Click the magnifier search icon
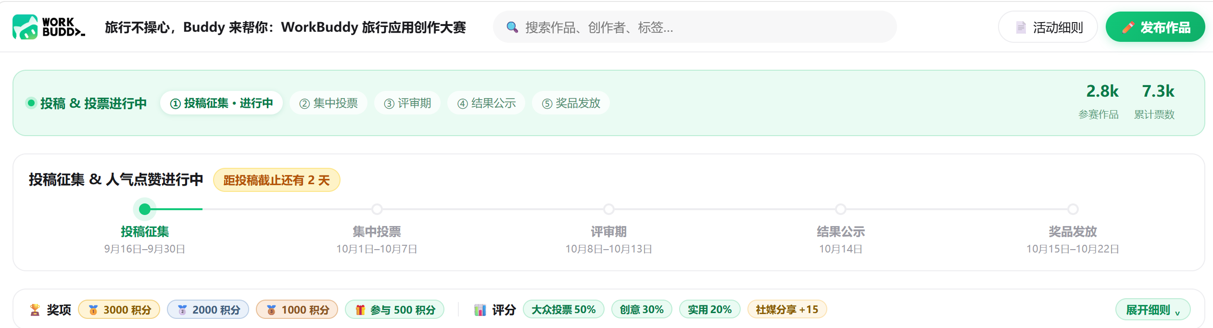 click(x=512, y=27)
